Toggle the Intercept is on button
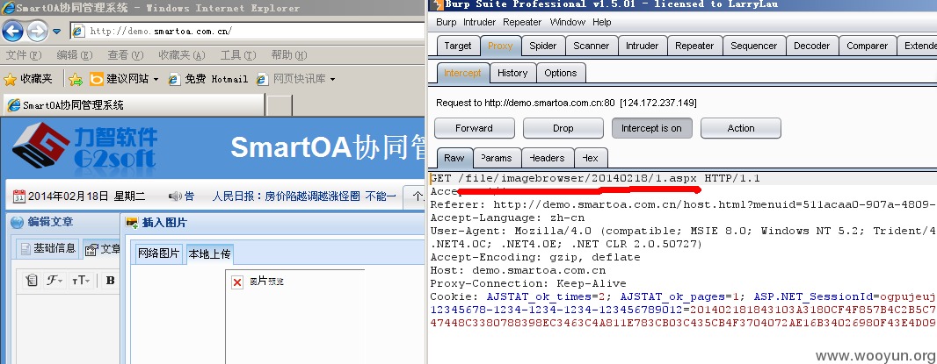 click(x=651, y=128)
